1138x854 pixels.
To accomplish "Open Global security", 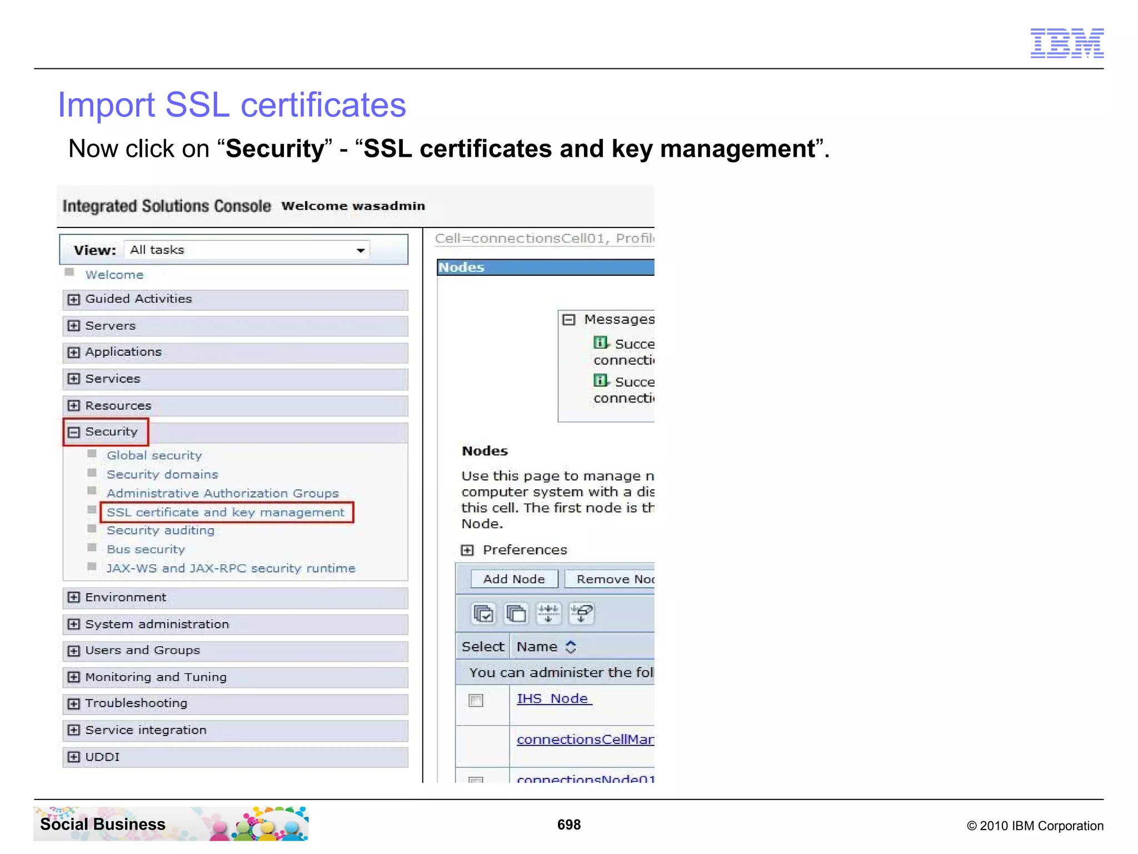I will [x=154, y=455].
